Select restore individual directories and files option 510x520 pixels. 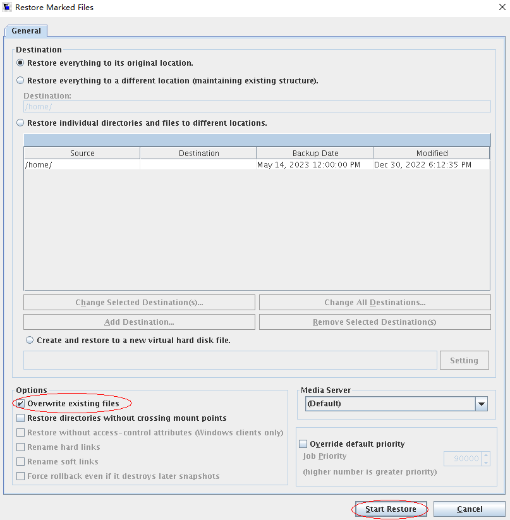(x=21, y=123)
